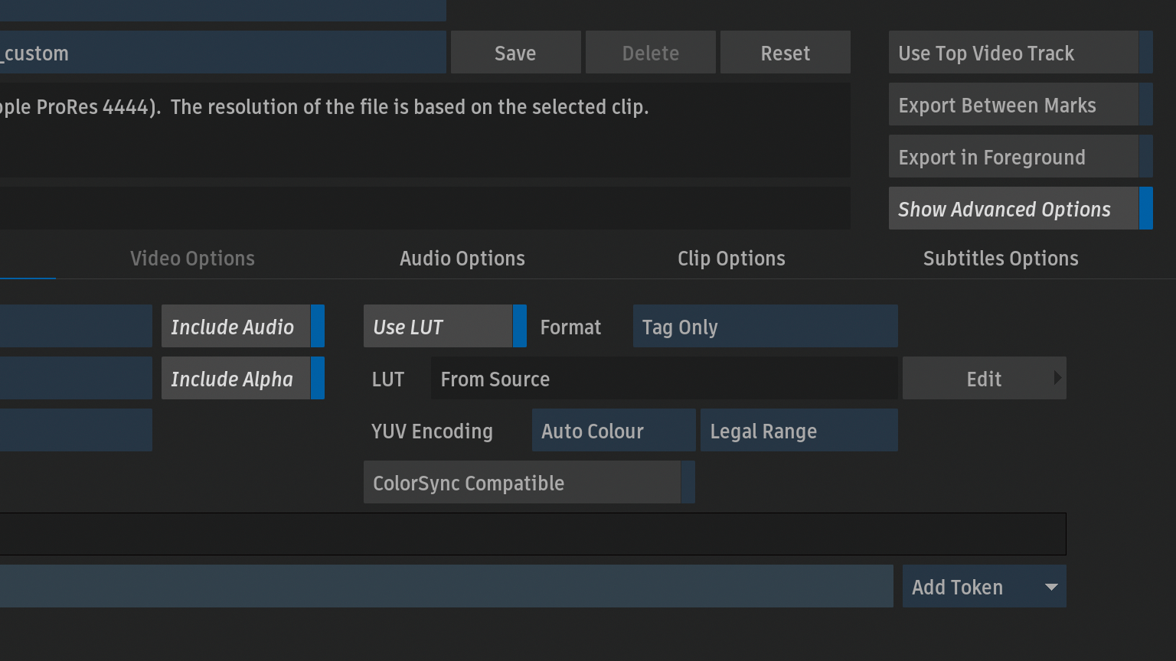Click the Save preset button

coord(515,53)
